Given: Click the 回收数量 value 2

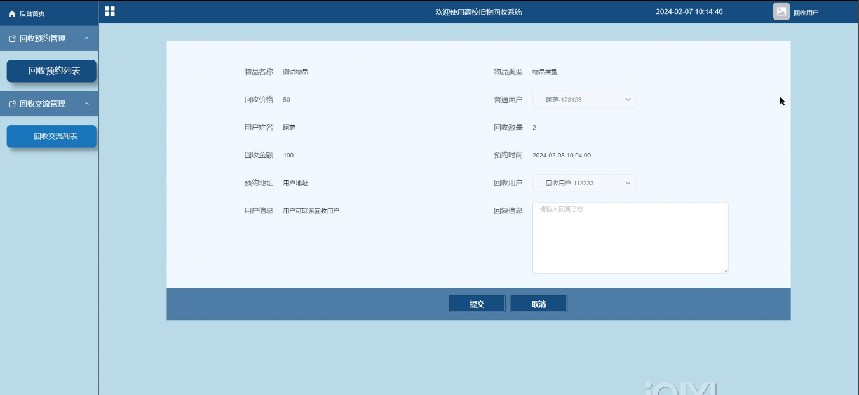Looking at the screenshot, I should coord(534,128).
